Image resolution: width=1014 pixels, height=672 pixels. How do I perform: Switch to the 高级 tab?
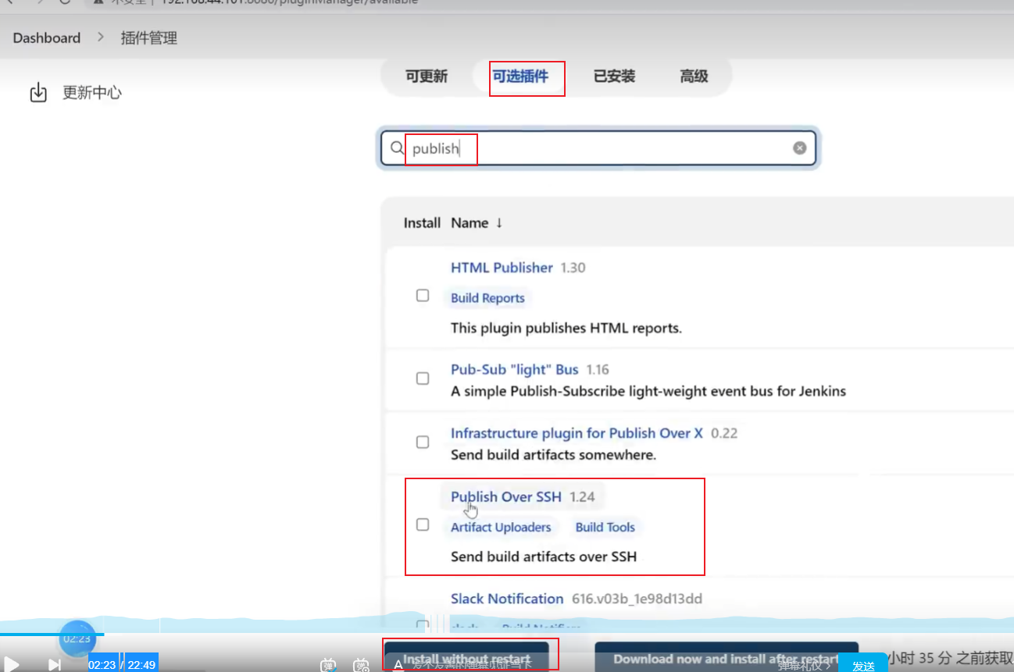(x=694, y=76)
